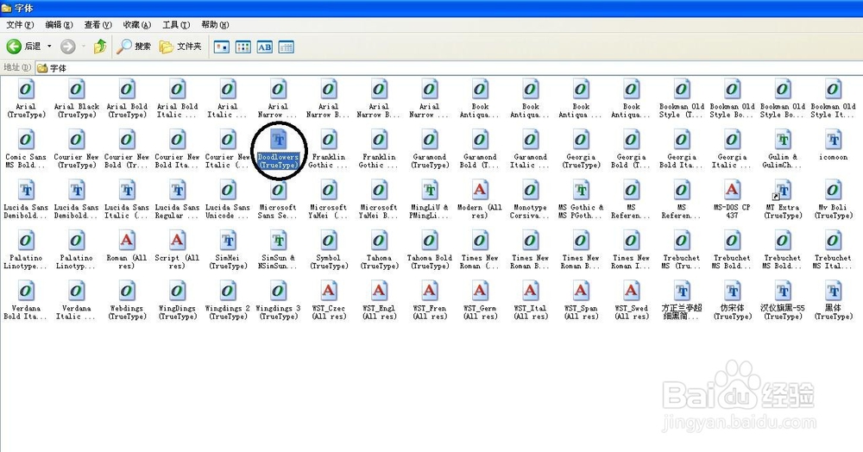The width and height of the screenshot is (863, 452).
Task: Open the 工具(T) menu
Action: pos(176,25)
